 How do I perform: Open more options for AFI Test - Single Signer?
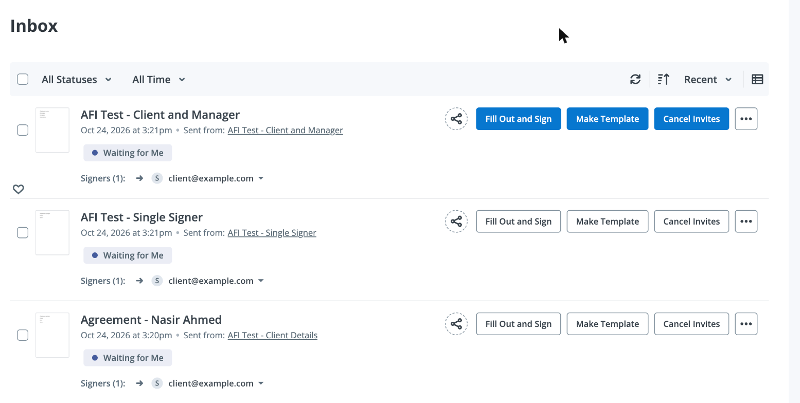coord(746,222)
